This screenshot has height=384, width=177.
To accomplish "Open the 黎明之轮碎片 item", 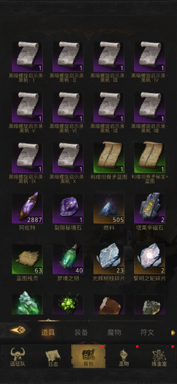I will coord(150,259).
